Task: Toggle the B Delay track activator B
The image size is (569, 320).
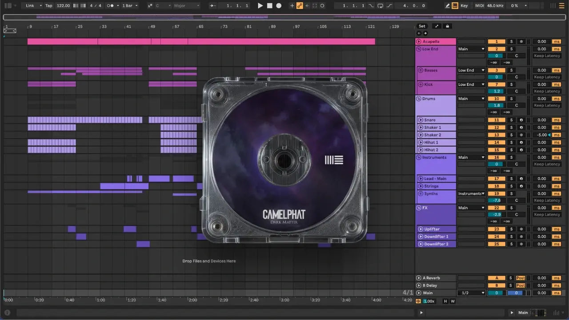Action: tap(497, 286)
